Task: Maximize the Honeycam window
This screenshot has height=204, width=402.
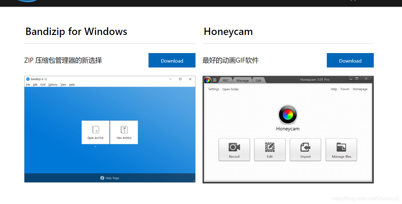Action: click(357, 79)
